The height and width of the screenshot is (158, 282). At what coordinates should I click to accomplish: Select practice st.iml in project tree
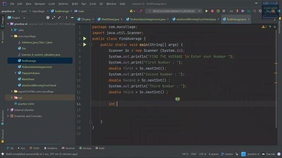pos(26,104)
